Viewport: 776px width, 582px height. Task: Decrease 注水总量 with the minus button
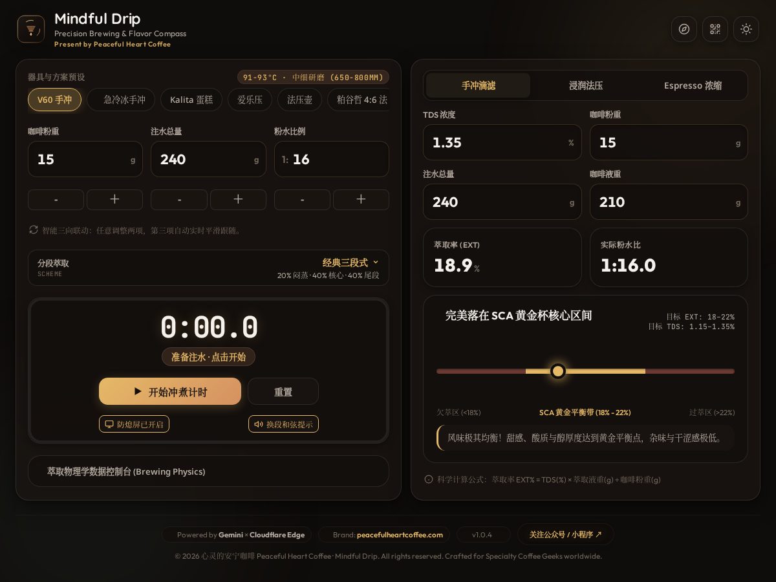(179, 200)
